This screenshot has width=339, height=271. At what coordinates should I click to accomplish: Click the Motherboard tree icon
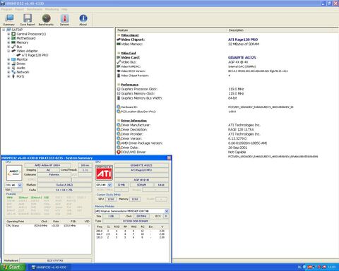coord(13,38)
